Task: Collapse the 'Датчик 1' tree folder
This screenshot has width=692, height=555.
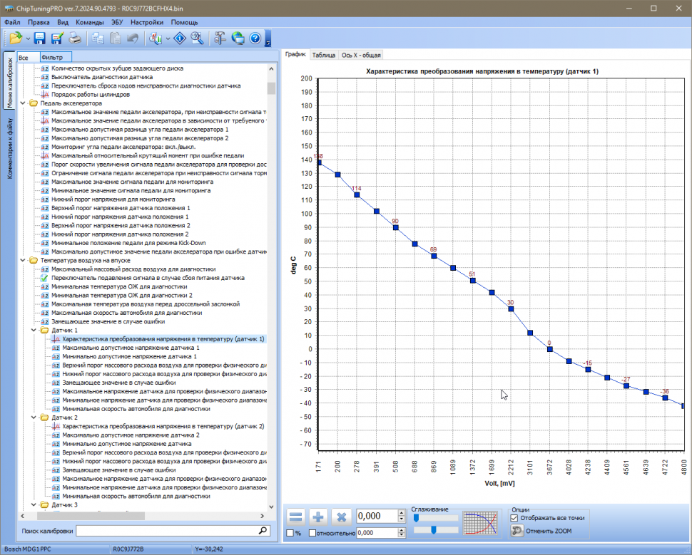Action: coord(34,331)
